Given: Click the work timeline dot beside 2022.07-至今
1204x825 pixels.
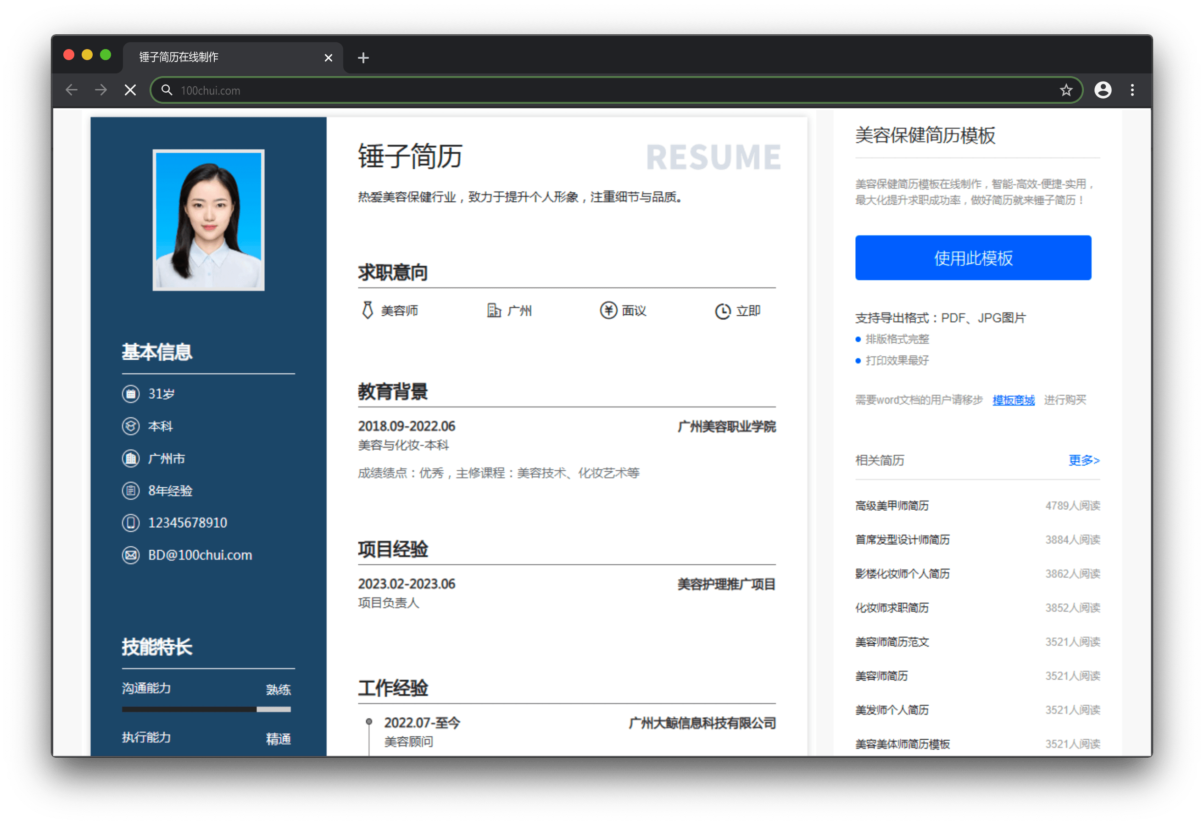Looking at the screenshot, I should [369, 722].
